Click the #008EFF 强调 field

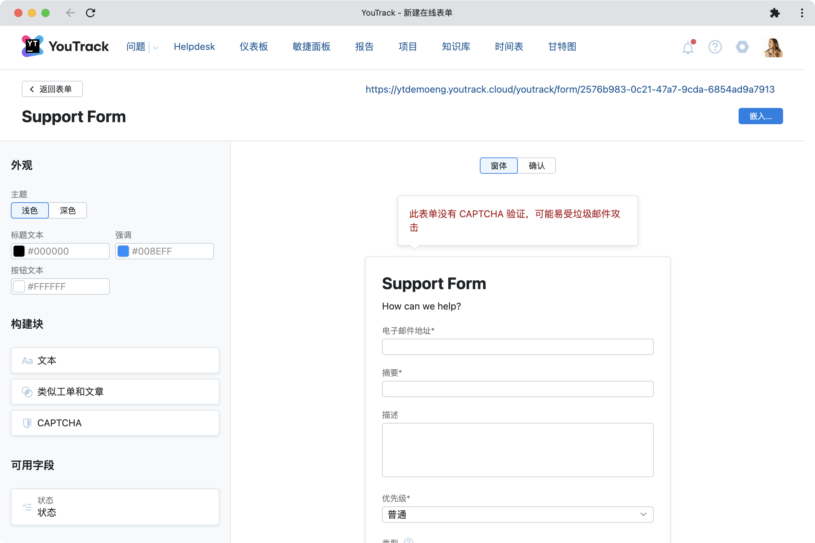pyautogui.click(x=165, y=251)
